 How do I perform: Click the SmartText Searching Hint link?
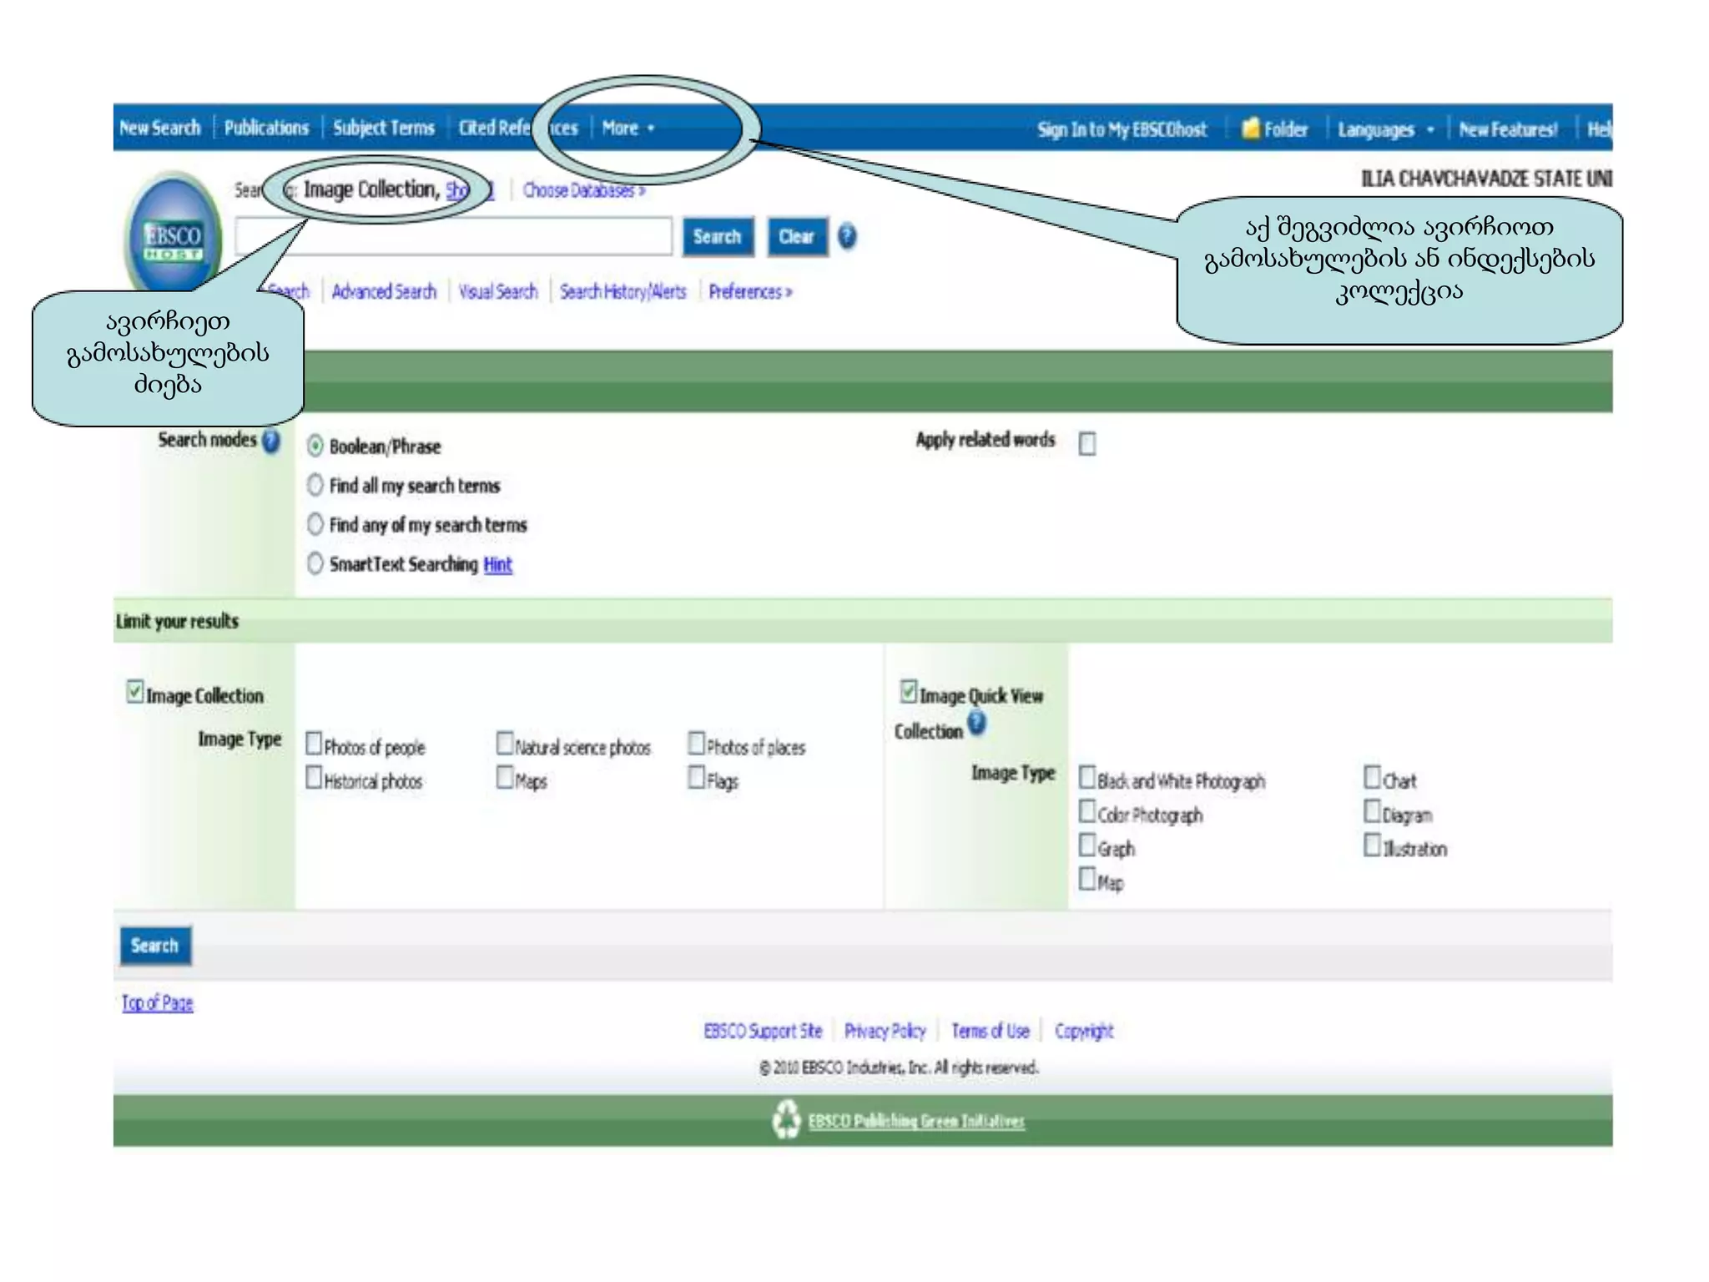[497, 565]
